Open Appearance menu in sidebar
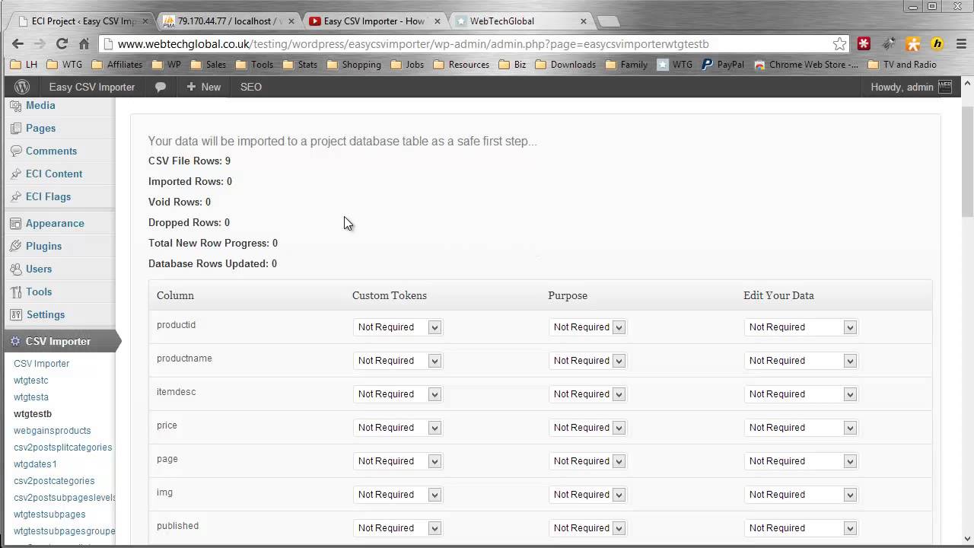Screen dimensions: 974x548 (x=55, y=223)
